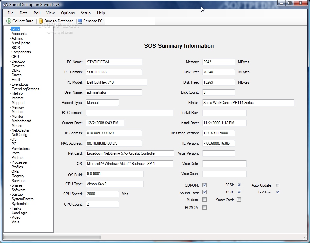
Task: Click the green Collect Data play icon
Action: [x=9, y=21]
